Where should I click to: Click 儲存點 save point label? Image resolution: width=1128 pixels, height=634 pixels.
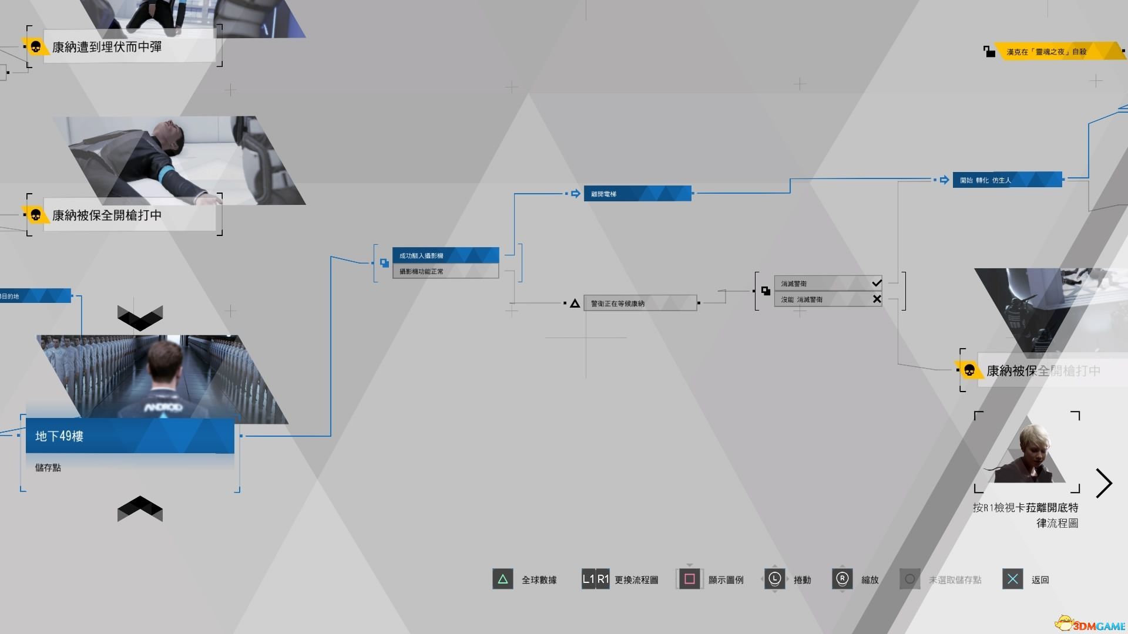48,467
